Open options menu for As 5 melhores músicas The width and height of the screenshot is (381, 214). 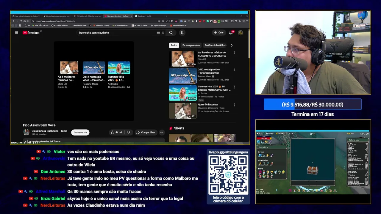(x=234, y=53)
